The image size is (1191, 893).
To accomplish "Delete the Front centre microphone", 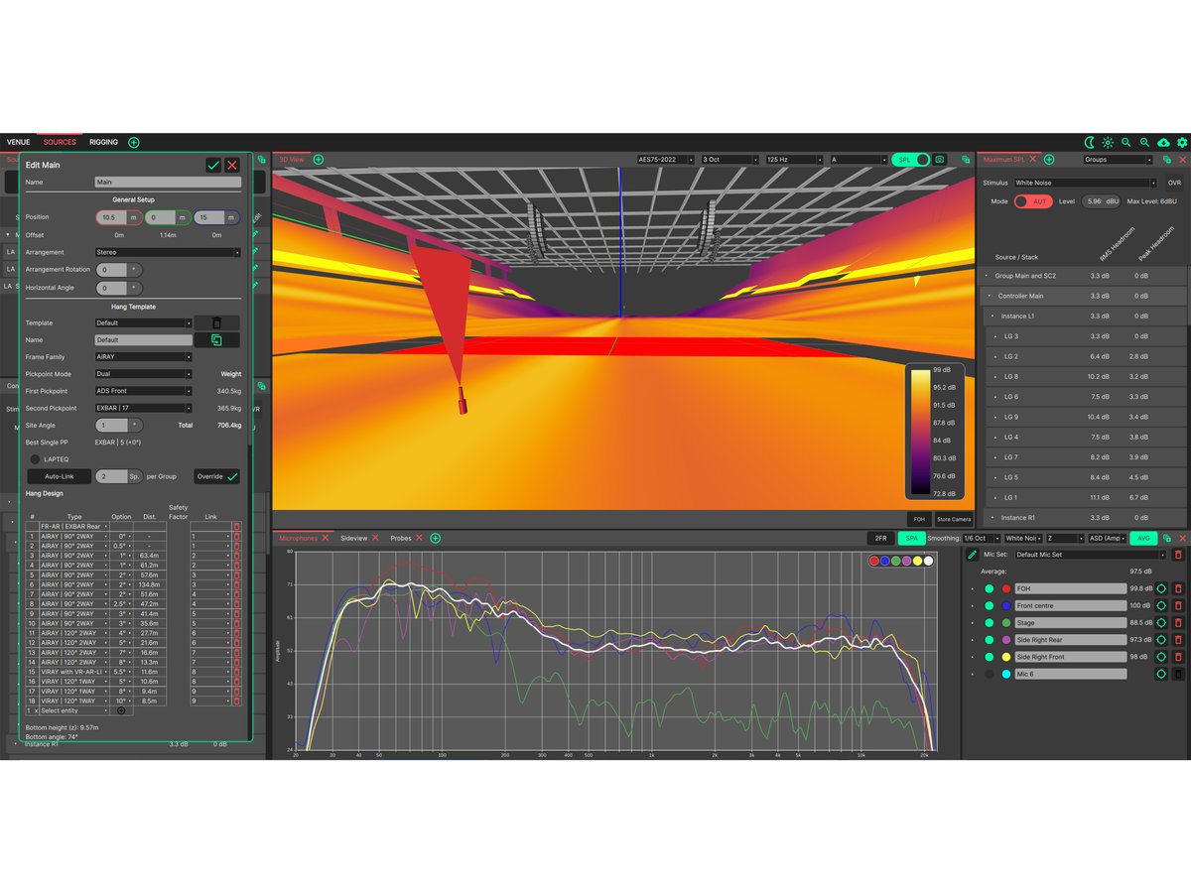I will pyautogui.click(x=1178, y=605).
